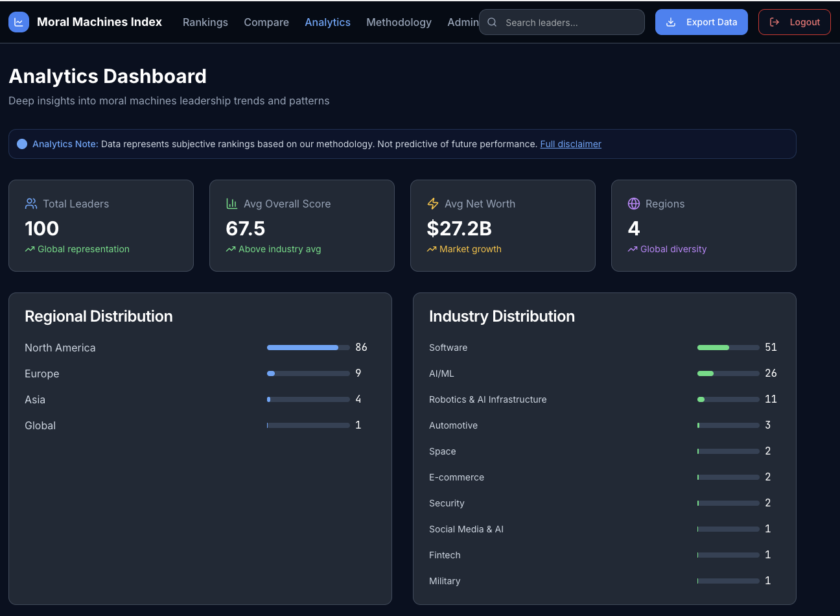Click trend arrow beside Market growth

click(x=432, y=249)
